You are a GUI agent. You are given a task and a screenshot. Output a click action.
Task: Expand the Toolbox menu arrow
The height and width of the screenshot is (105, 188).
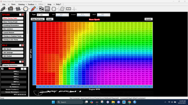tap(36, 4)
